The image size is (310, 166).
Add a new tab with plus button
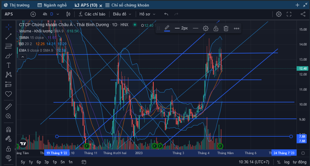click(x=297, y=5)
